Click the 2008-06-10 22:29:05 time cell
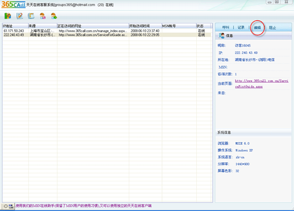Screen dimensions: 294x211 (x=145, y=35)
